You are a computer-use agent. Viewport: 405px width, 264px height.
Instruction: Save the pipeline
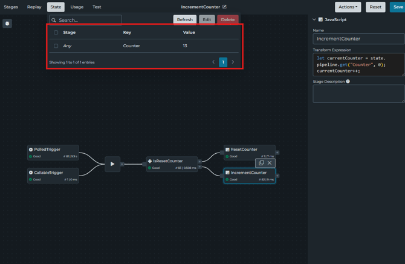[x=398, y=7]
